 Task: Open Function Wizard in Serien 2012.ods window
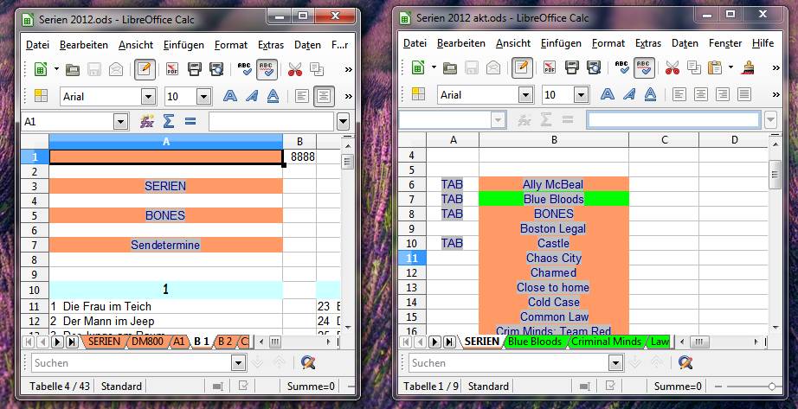coord(147,121)
